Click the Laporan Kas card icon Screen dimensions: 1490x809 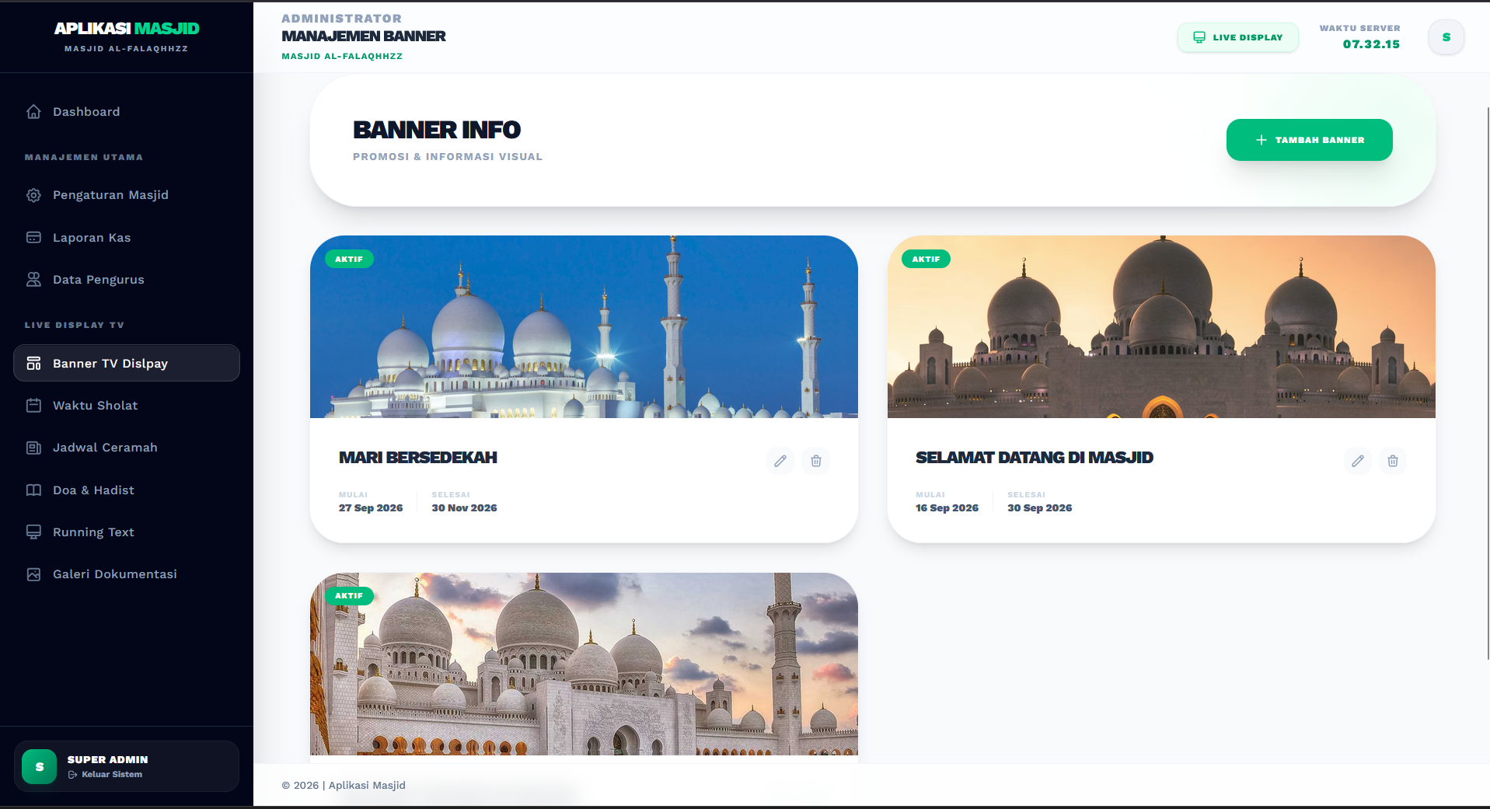click(33, 238)
